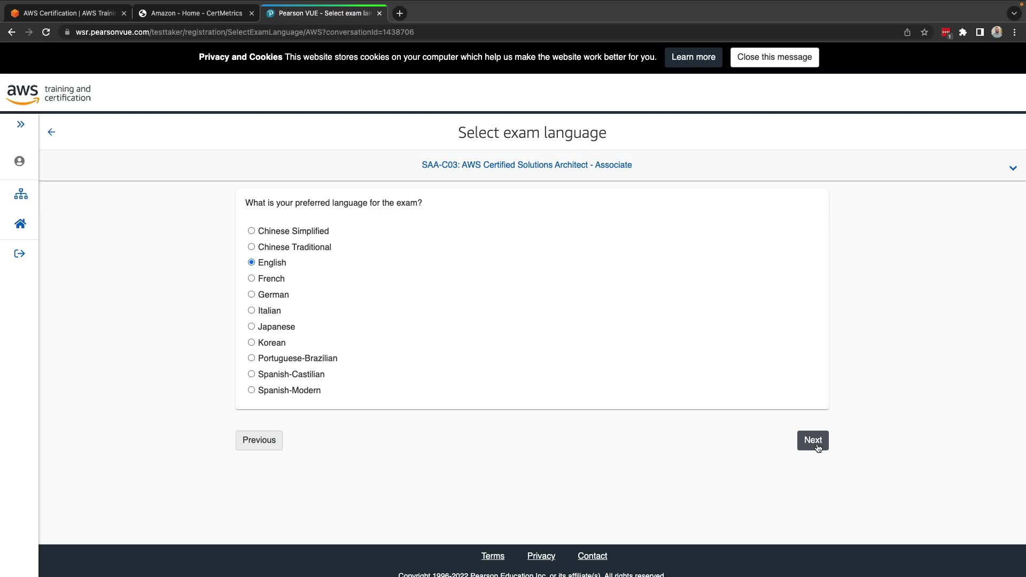The image size is (1026, 577).
Task: Click the browser address bar URL
Action: pyautogui.click(x=244, y=32)
